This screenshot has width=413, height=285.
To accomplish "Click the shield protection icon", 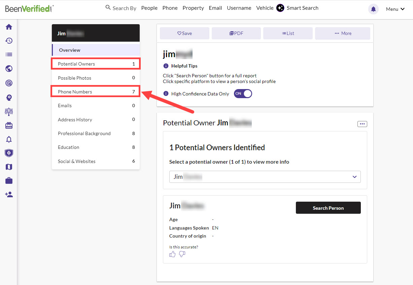I will point(9,153).
